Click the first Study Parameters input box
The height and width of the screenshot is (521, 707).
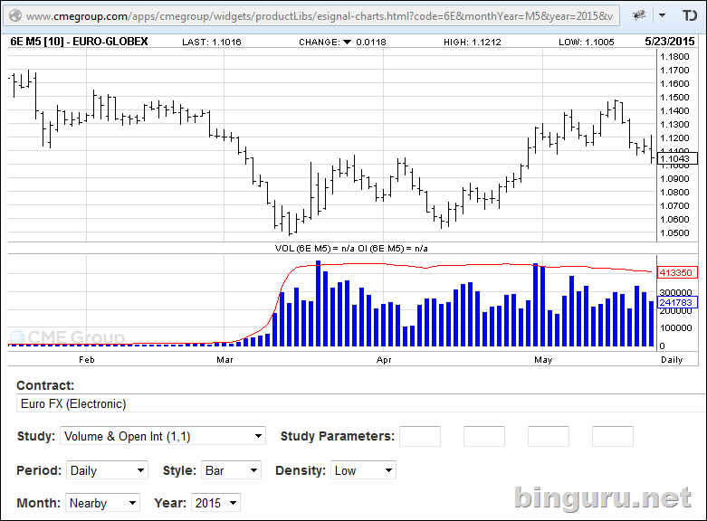[x=420, y=436]
